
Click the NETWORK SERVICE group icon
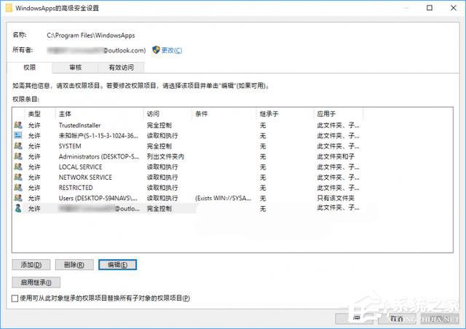[x=18, y=177]
